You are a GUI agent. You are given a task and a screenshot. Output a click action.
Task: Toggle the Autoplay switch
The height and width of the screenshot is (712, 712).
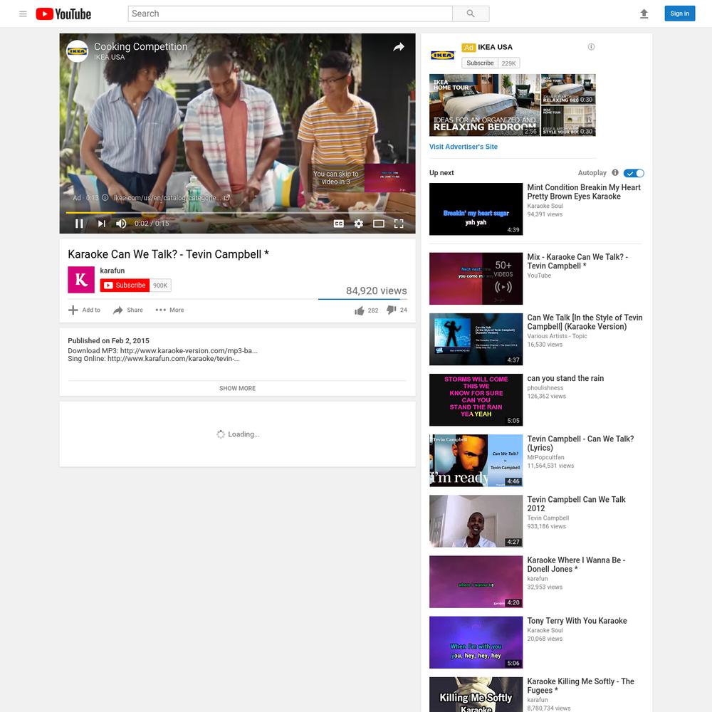click(x=634, y=173)
